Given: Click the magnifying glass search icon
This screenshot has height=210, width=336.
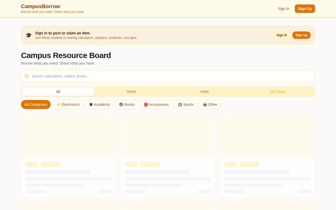Looking at the screenshot, I should [27, 76].
